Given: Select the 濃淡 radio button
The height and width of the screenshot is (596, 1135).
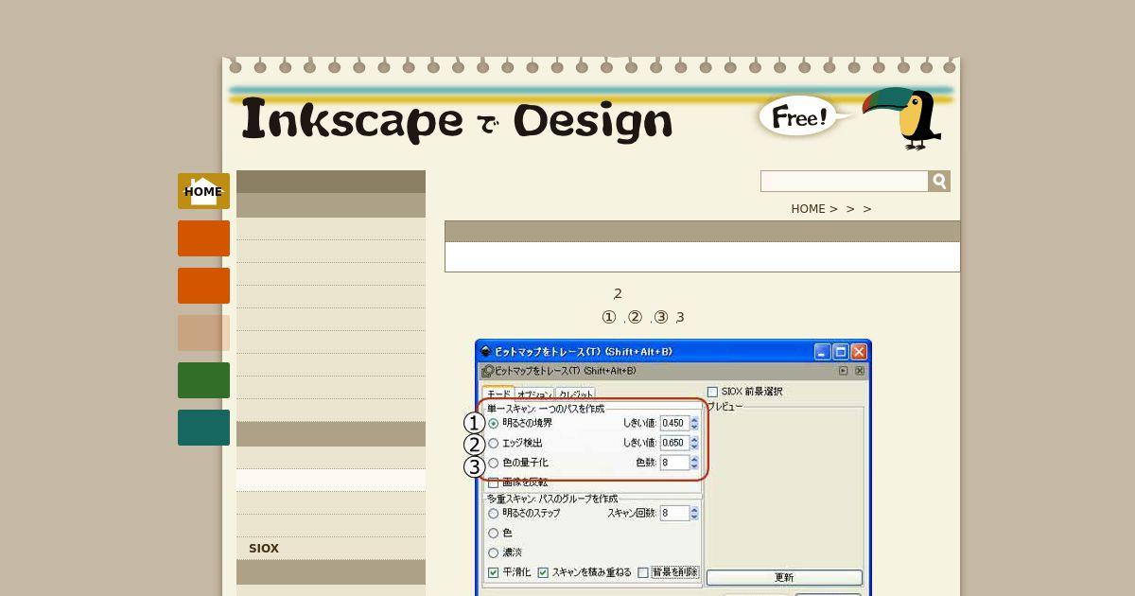Looking at the screenshot, I should 493,552.
